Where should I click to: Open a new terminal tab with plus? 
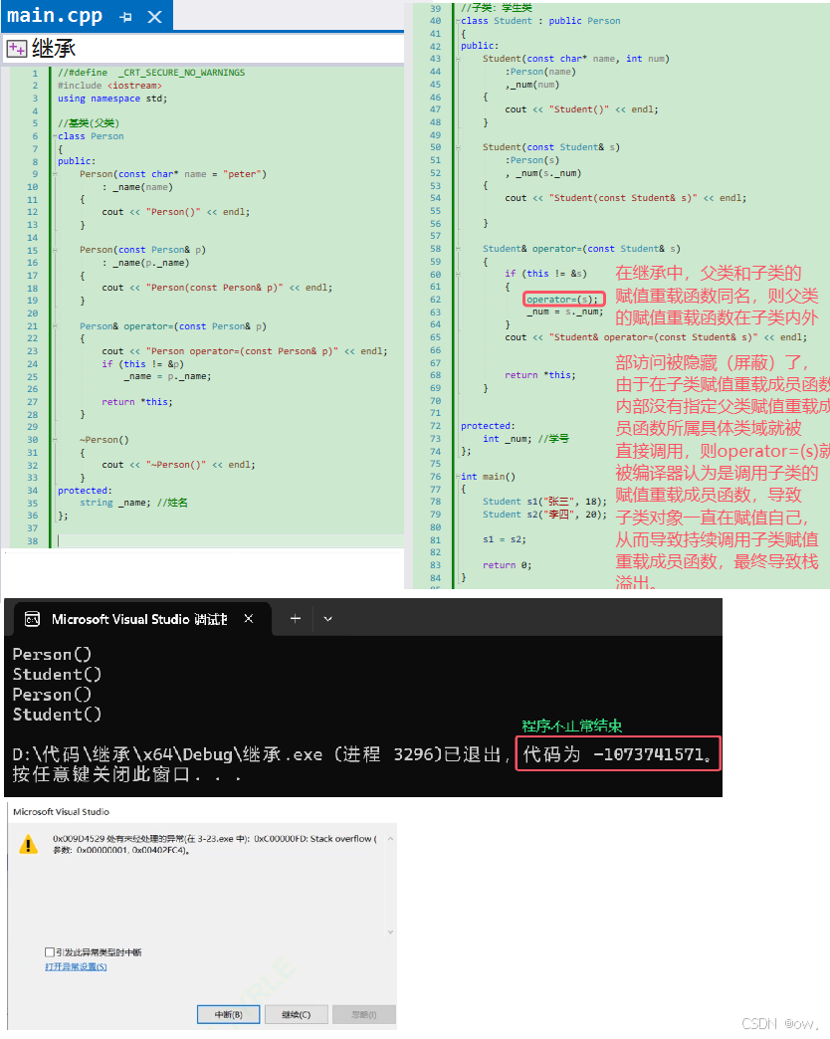coord(296,618)
